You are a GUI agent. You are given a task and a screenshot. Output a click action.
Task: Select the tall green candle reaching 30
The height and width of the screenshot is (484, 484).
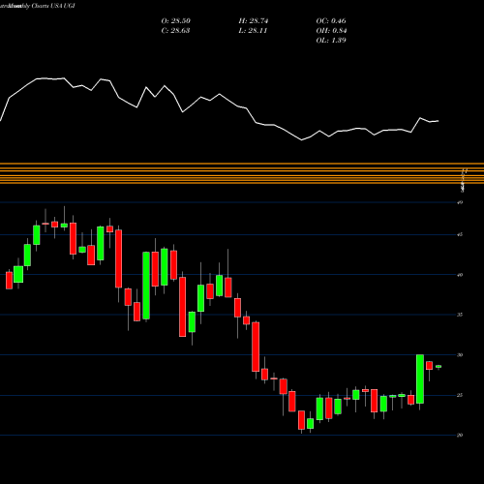click(420, 379)
